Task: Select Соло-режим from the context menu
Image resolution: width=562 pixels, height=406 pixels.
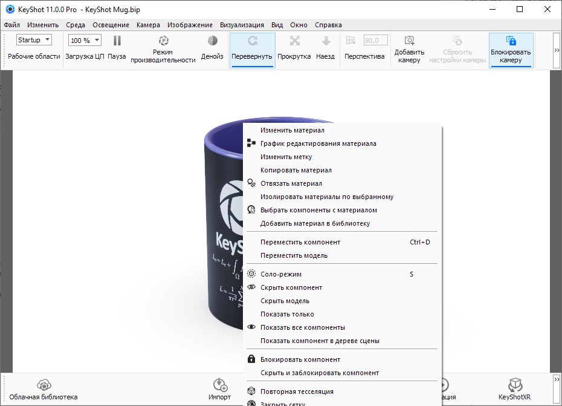Action: click(280, 274)
